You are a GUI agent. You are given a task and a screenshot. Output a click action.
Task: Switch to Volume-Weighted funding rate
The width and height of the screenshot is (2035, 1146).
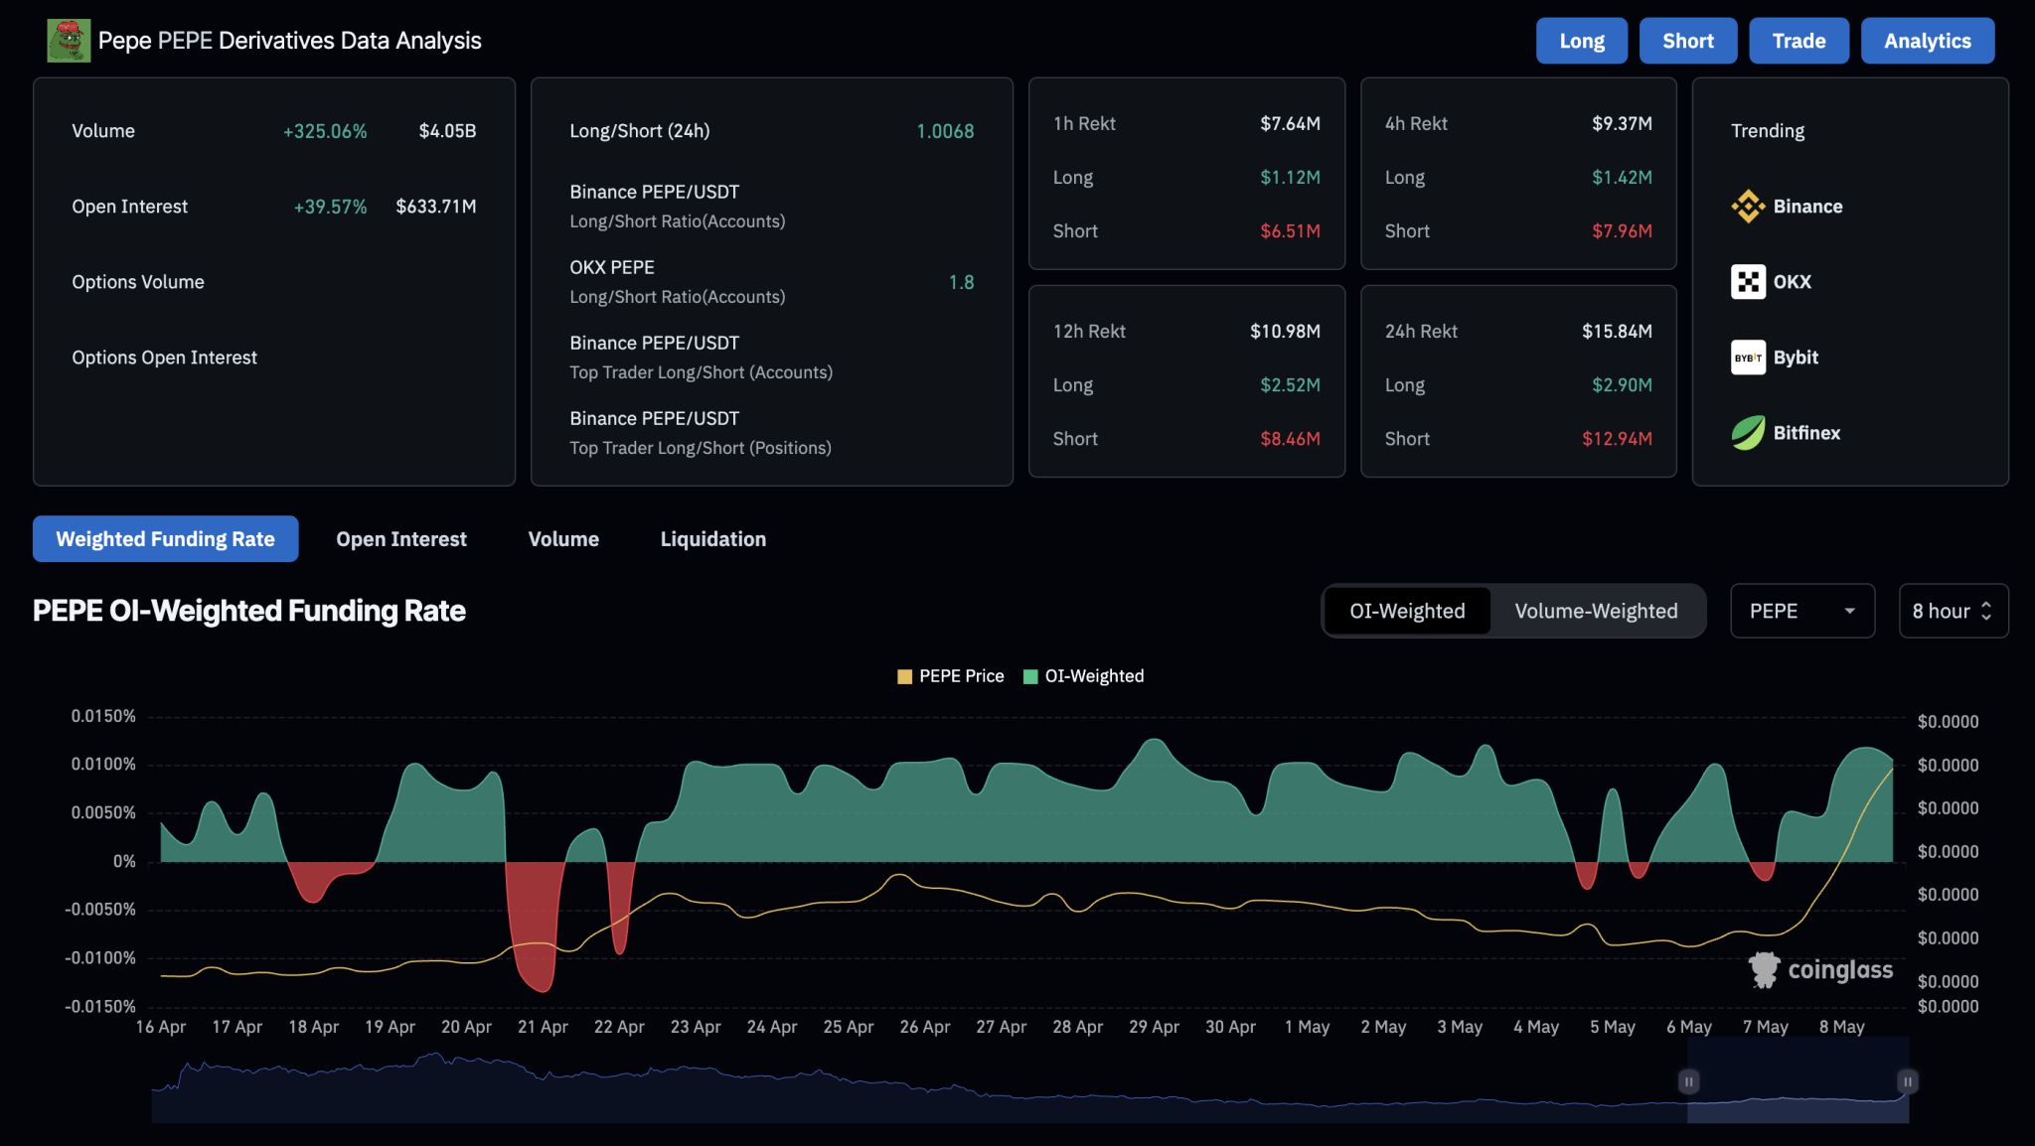coord(1596,611)
